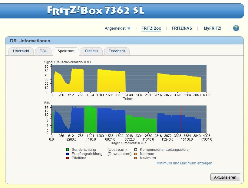The height and width of the screenshot is (188, 248).
Task: Click the orange Minimum legend swatch
Action: [136, 154]
